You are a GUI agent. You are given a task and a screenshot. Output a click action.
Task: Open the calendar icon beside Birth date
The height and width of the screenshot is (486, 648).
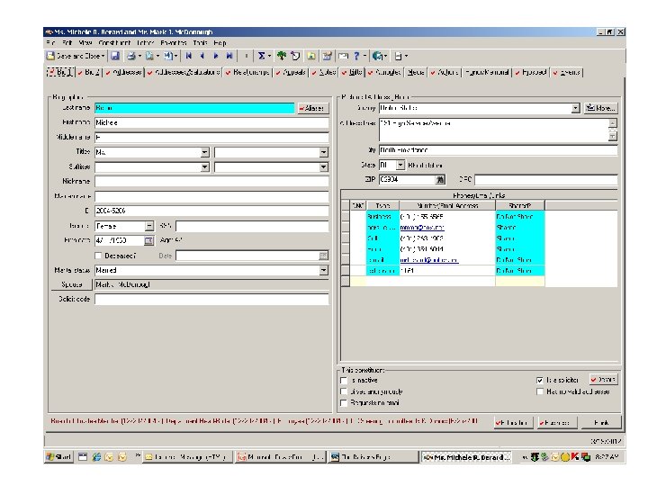pos(148,240)
